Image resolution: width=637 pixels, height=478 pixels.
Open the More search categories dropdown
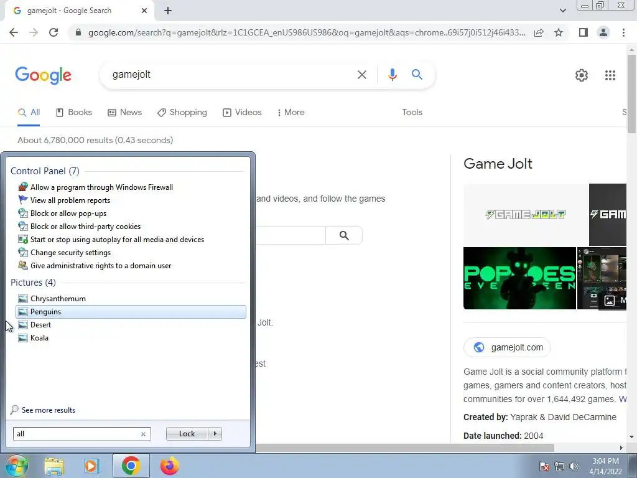coord(291,112)
